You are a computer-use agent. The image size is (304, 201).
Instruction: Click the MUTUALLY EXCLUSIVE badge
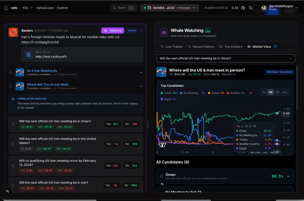pyautogui.click(x=280, y=72)
